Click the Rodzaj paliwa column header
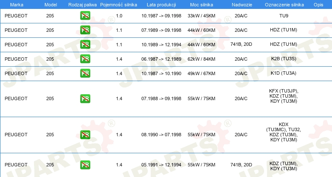The image size is (332, 177). click(x=82, y=5)
